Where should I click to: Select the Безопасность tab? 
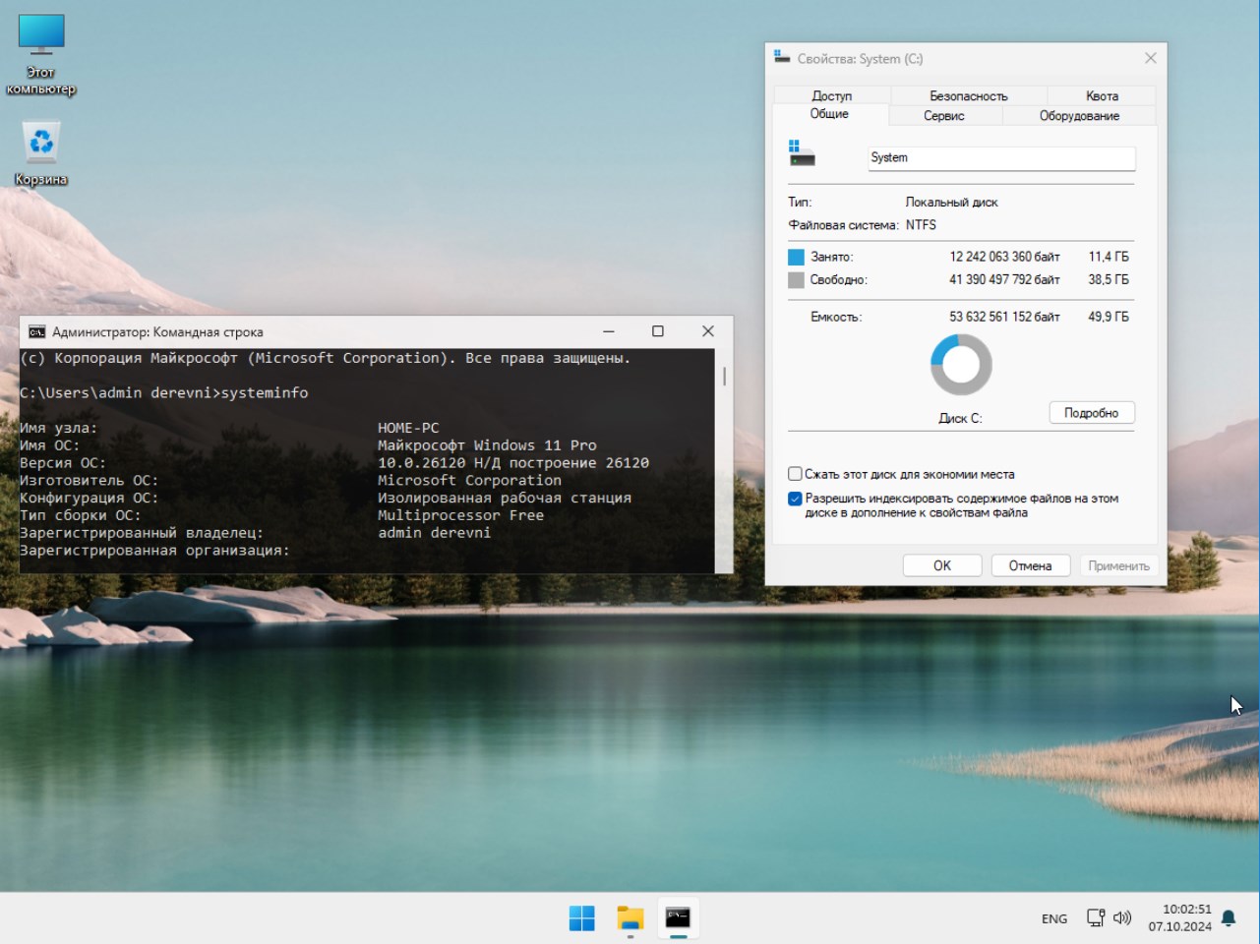(x=967, y=95)
